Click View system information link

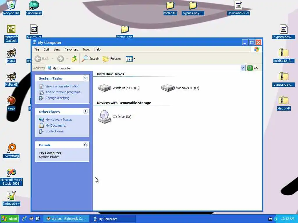tap(62, 86)
